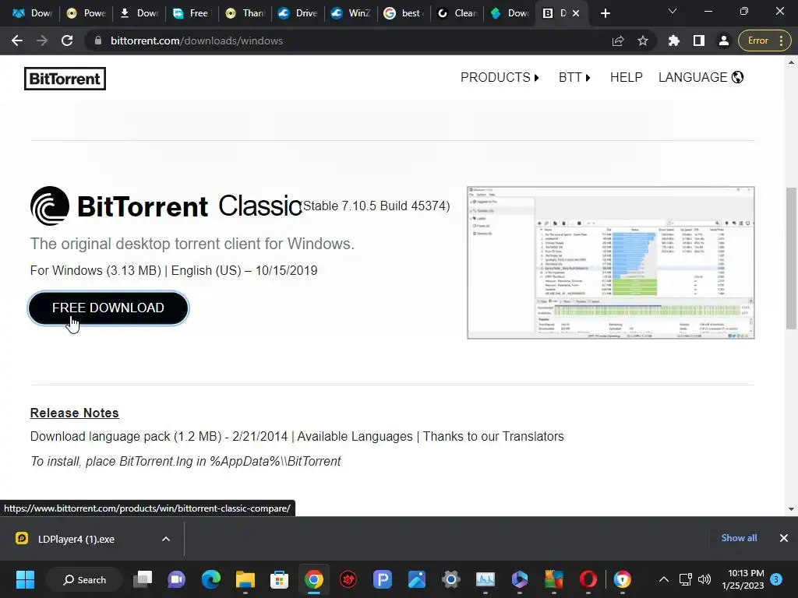Click the BitTorrent logo in header
This screenshot has width=798, height=598.
coord(65,79)
